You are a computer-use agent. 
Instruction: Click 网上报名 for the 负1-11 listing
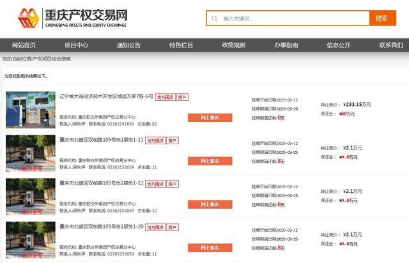coord(210,161)
